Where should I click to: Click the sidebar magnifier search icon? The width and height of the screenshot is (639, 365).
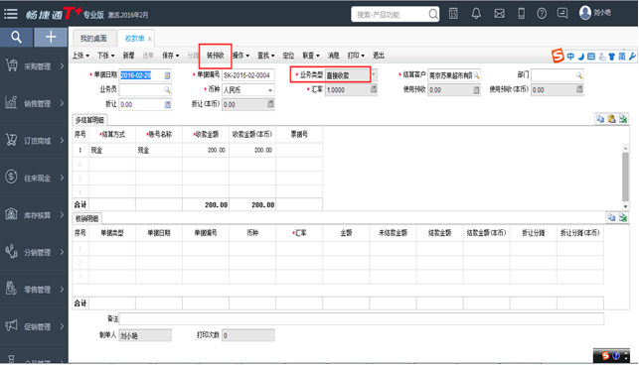[x=16, y=37]
